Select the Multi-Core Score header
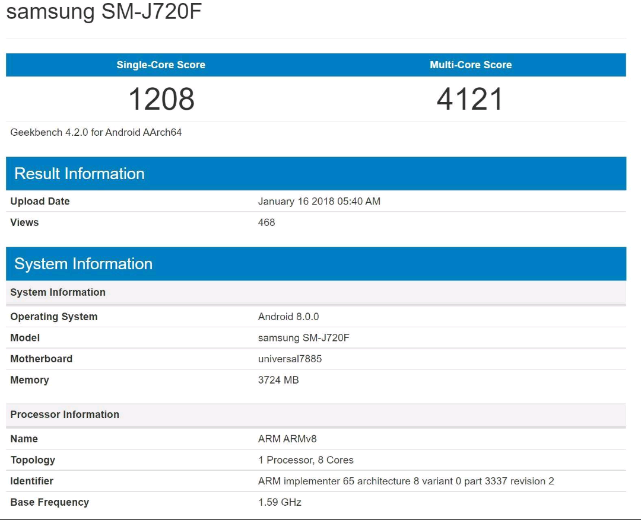Image resolution: width=641 pixels, height=520 pixels. (x=471, y=65)
